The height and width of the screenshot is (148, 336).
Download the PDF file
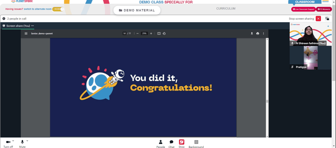tap(252, 34)
